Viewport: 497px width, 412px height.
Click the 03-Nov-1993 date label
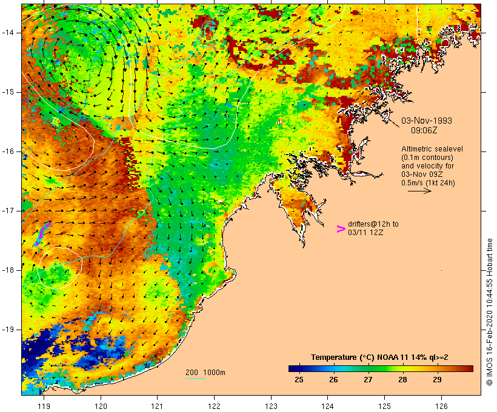coord(427,121)
